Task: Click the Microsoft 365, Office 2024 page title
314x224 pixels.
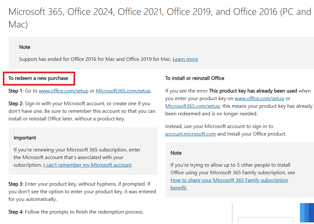Action: (x=160, y=18)
